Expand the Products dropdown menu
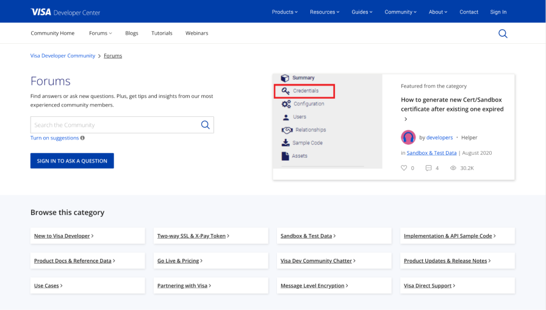 pos(284,12)
